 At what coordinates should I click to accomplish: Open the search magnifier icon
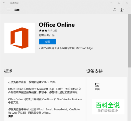114,10
